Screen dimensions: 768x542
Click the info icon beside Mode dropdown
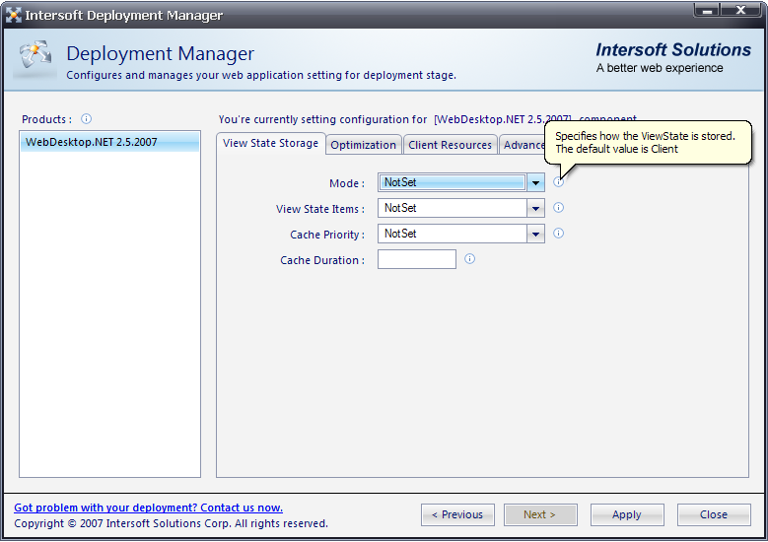pyautogui.click(x=558, y=182)
